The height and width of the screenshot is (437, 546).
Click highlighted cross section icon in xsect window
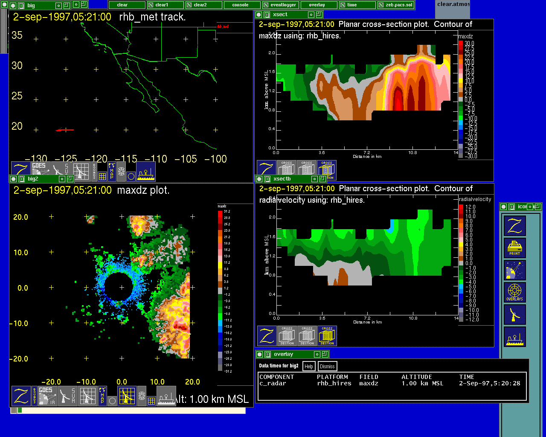[327, 170]
